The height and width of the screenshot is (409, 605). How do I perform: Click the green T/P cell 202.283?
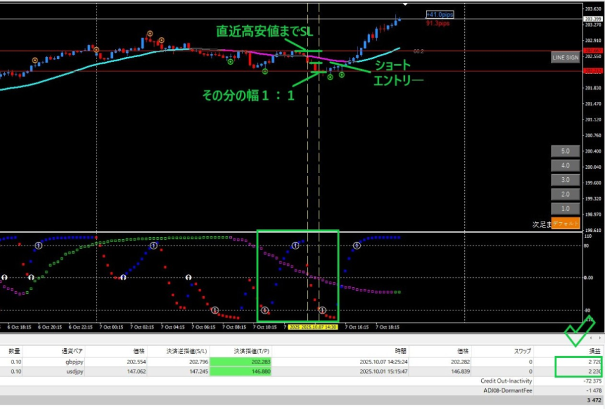pos(241,362)
